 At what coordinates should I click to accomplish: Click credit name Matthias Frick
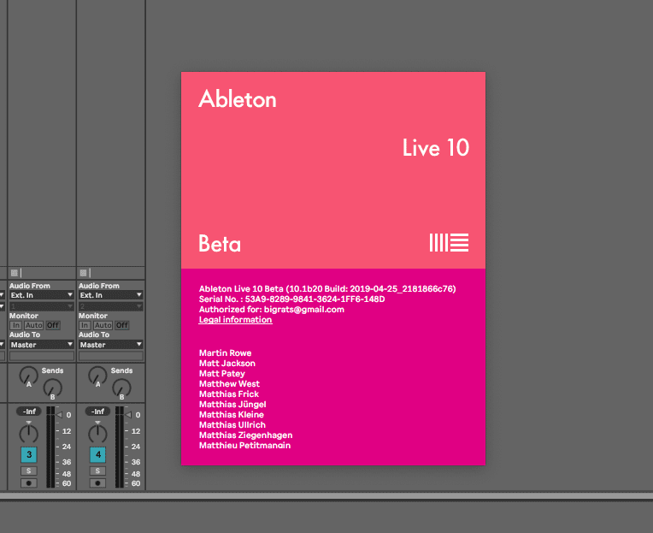(229, 394)
